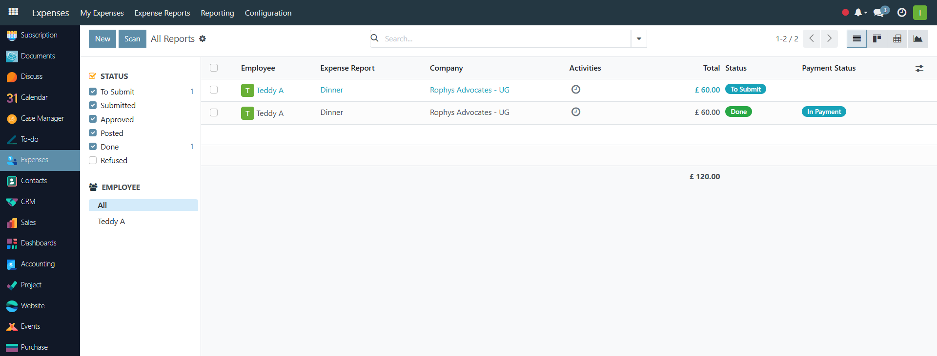The height and width of the screenshot is (356, 937).
Task: Open Subscription app from sidebar
Action: point(40,35)
